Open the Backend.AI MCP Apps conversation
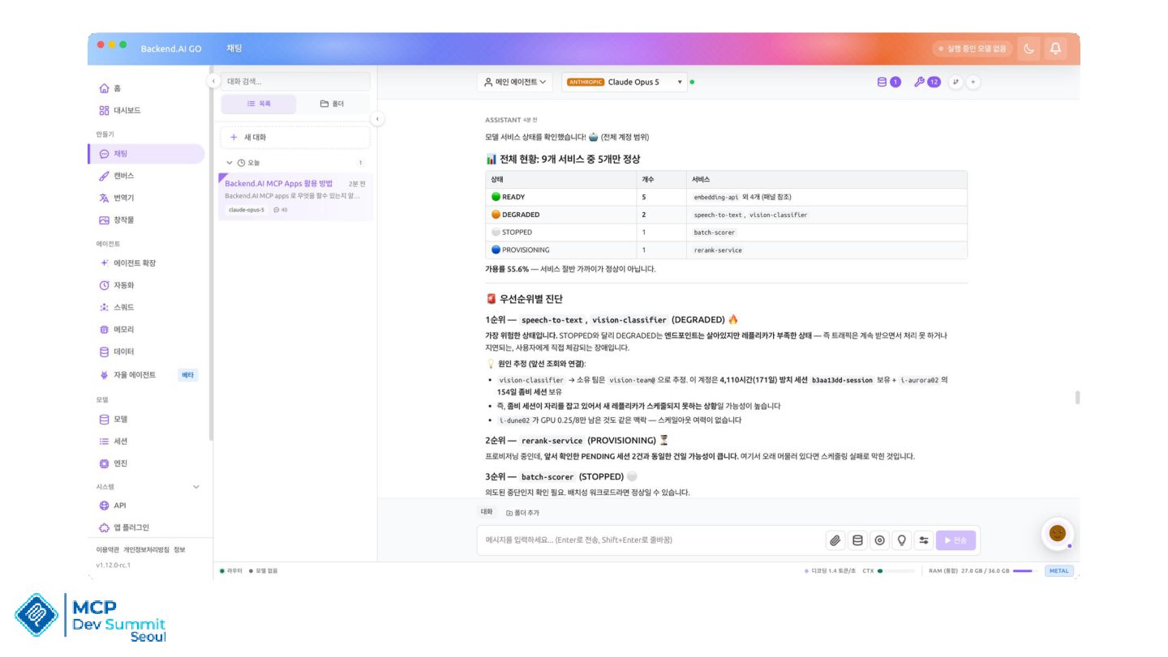The height and width of the screenshot is (657, 1168). pyautogui.click(x=295, y=196)
